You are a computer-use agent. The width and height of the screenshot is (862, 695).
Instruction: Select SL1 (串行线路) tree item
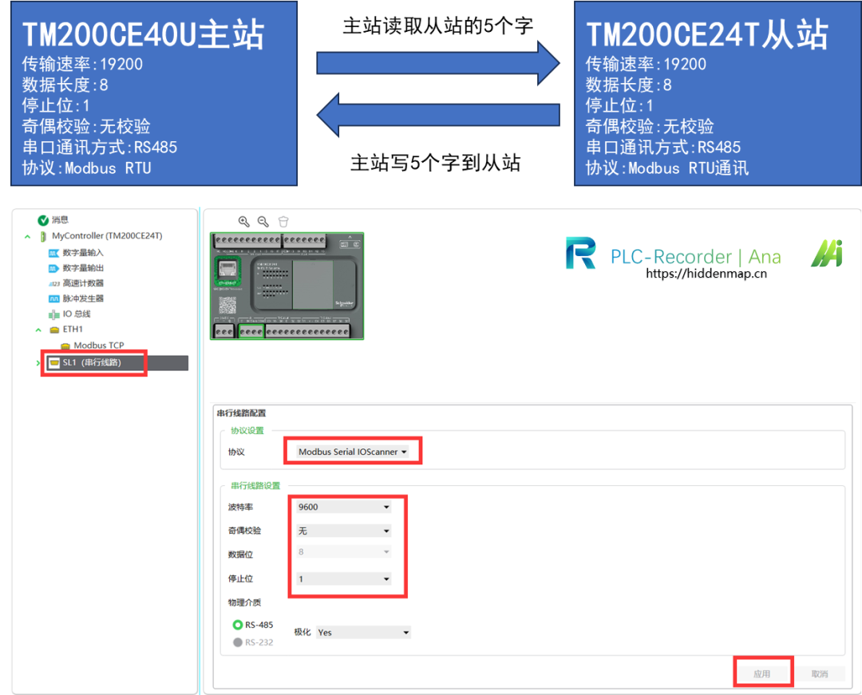pos(92,362)
